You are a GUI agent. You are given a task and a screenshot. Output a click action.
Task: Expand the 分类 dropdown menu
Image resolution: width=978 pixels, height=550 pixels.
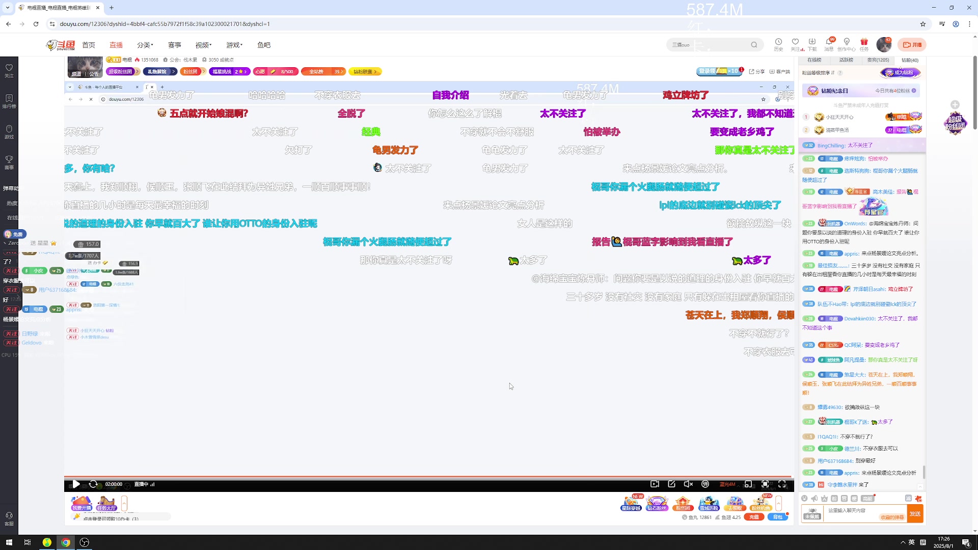pos(145,45)
